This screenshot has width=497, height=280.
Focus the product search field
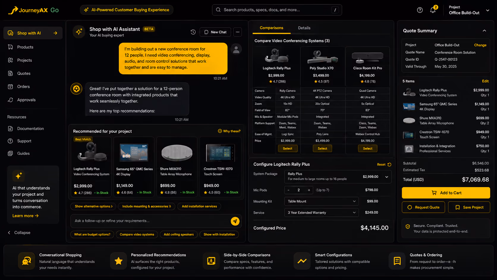277,10
